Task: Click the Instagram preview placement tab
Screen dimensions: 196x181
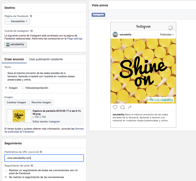Action: click(x=98, y=15)
